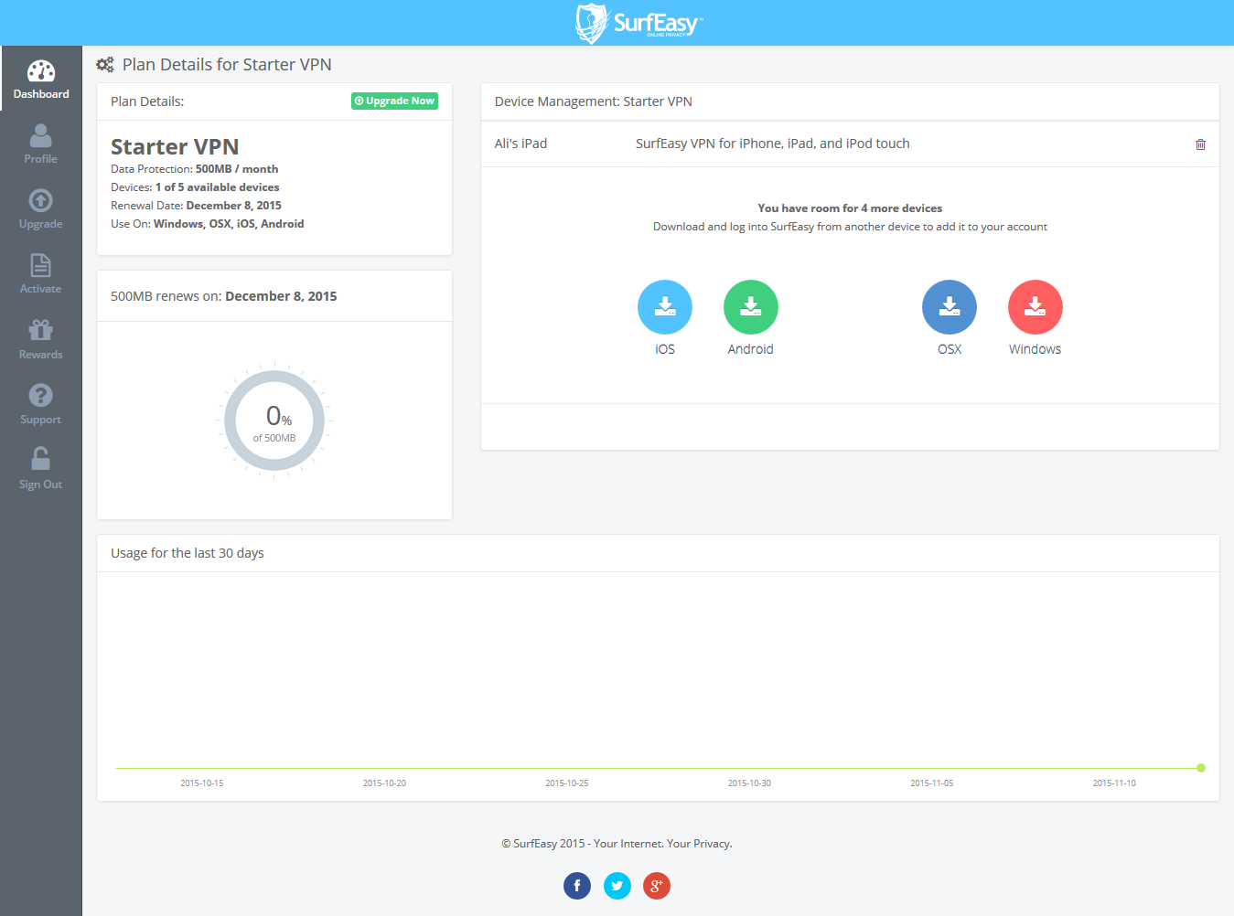Click the 2015-10-25 axis label

567,783
